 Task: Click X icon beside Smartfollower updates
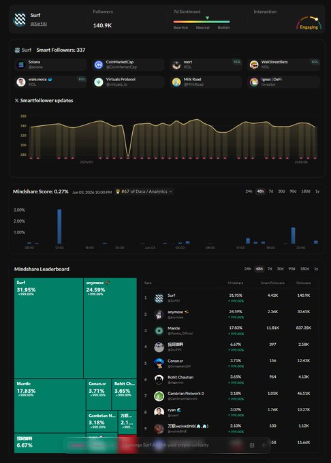tap(16, 101)
